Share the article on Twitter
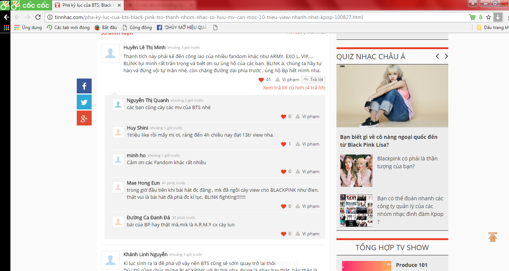The height and width of the screenshot is (271, 509). point(84,102)
